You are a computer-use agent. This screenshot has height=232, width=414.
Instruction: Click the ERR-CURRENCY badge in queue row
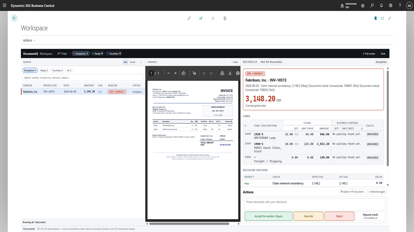pos(117,92)
